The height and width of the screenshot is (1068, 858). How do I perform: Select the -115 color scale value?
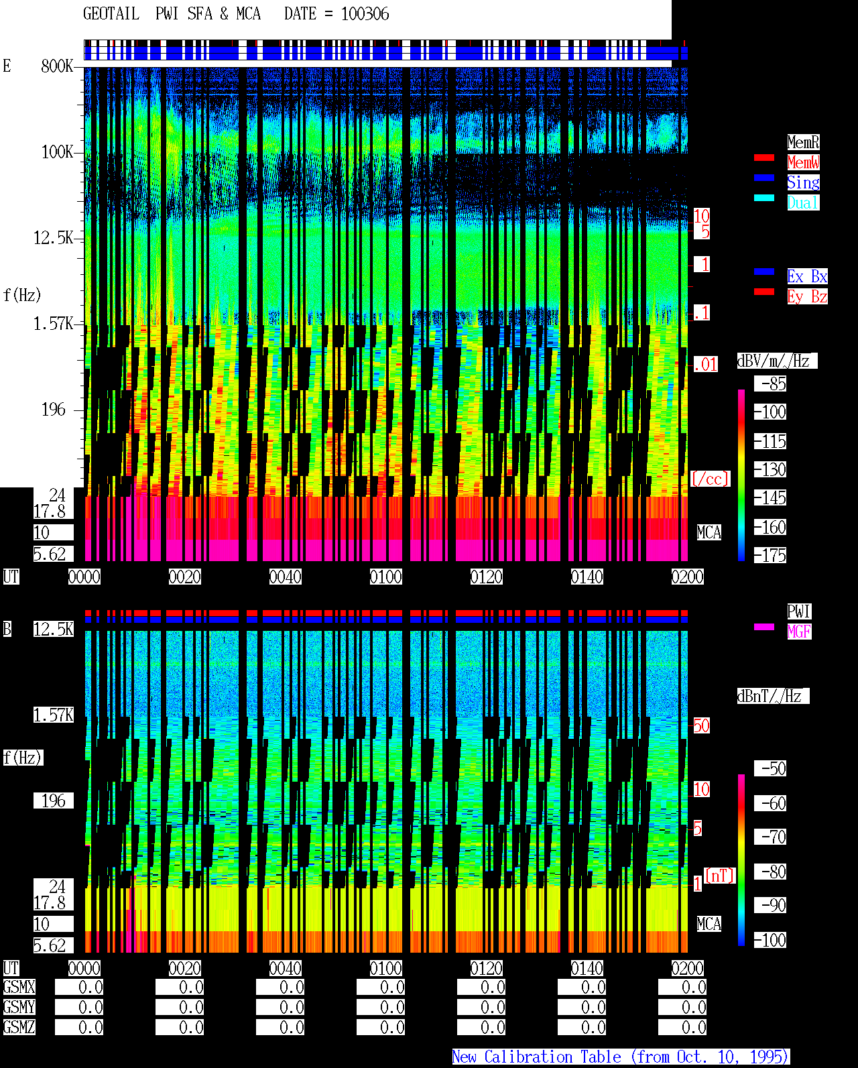(770, 441)
